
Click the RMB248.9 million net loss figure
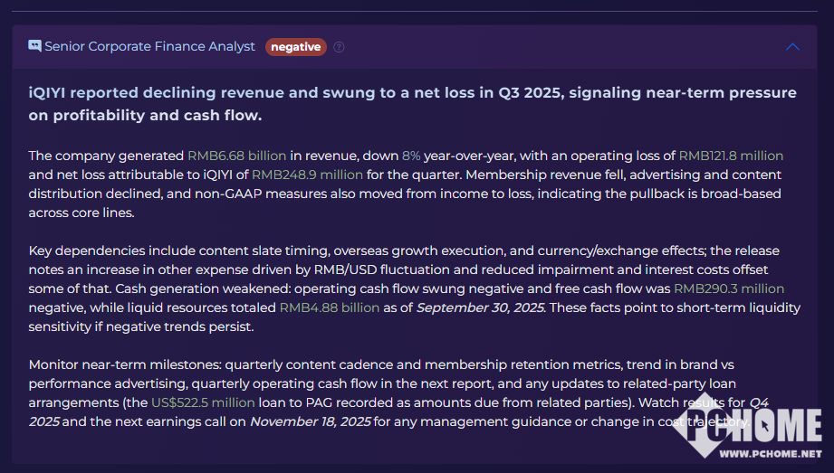[x=307, y=175]
